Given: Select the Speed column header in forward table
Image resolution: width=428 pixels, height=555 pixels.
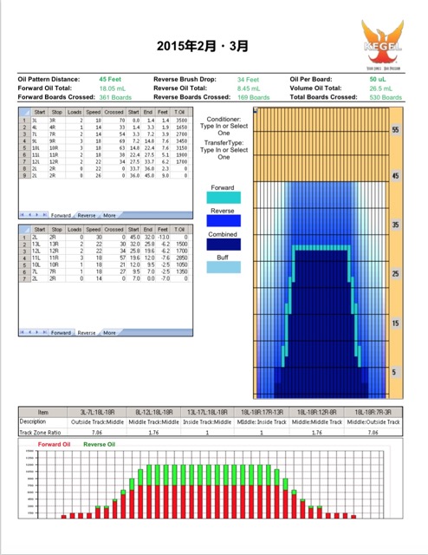Looking at the screenshot, I should (x=94, y=112).
